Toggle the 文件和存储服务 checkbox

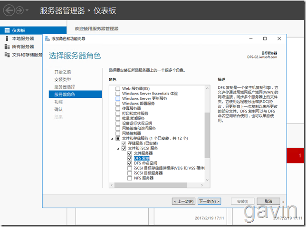click(x=118, y=139)
